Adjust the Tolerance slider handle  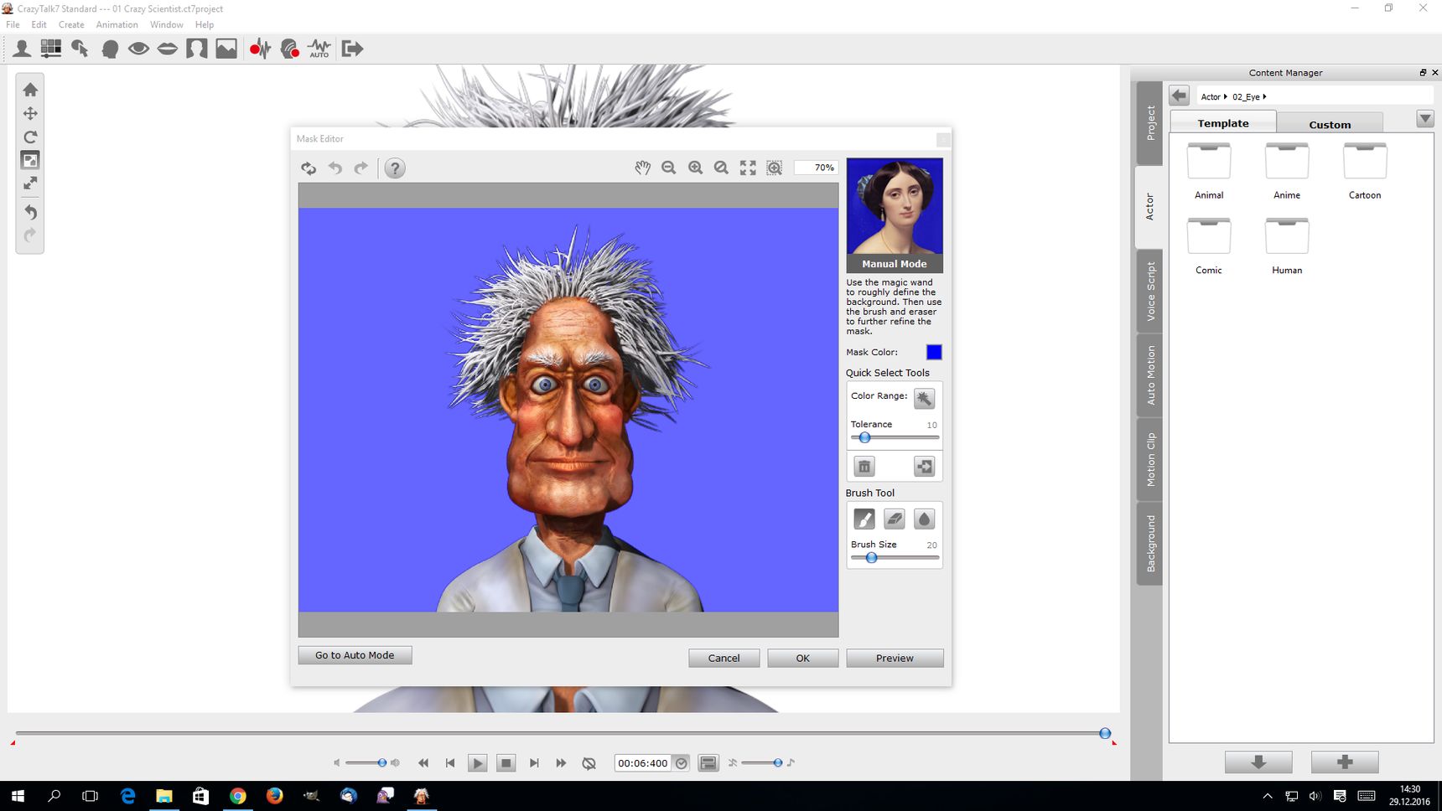tap(864, 437)
